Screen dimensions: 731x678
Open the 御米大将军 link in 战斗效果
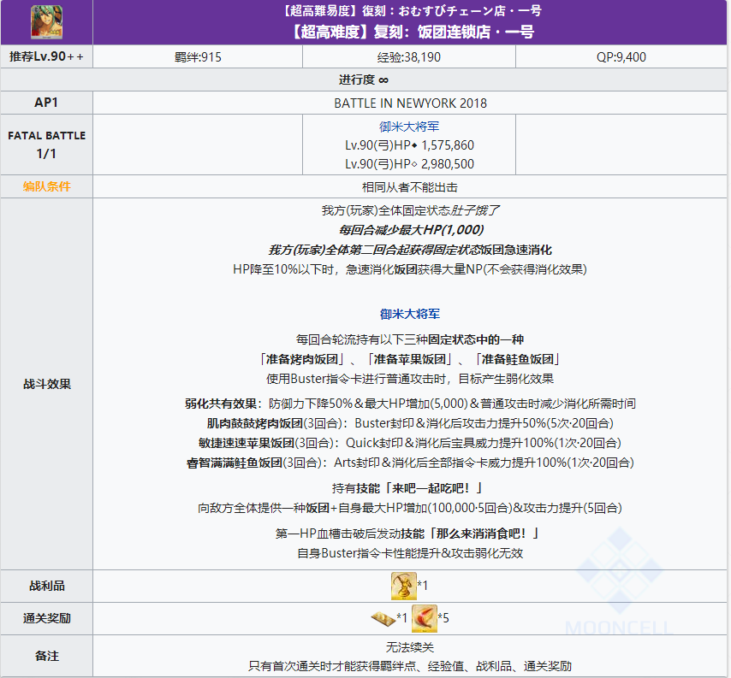(x=408, y=313)
